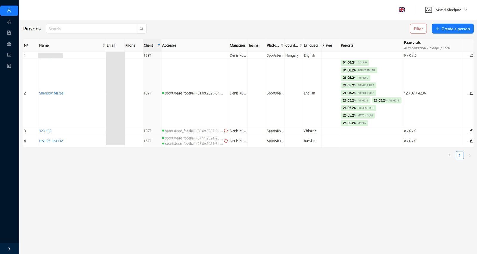The width and height of the screenshot is (477, 254).
Task: Select page 1 in pagination
Action: [459, 155]
